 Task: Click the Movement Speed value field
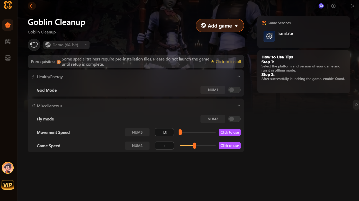pos(164,132)
